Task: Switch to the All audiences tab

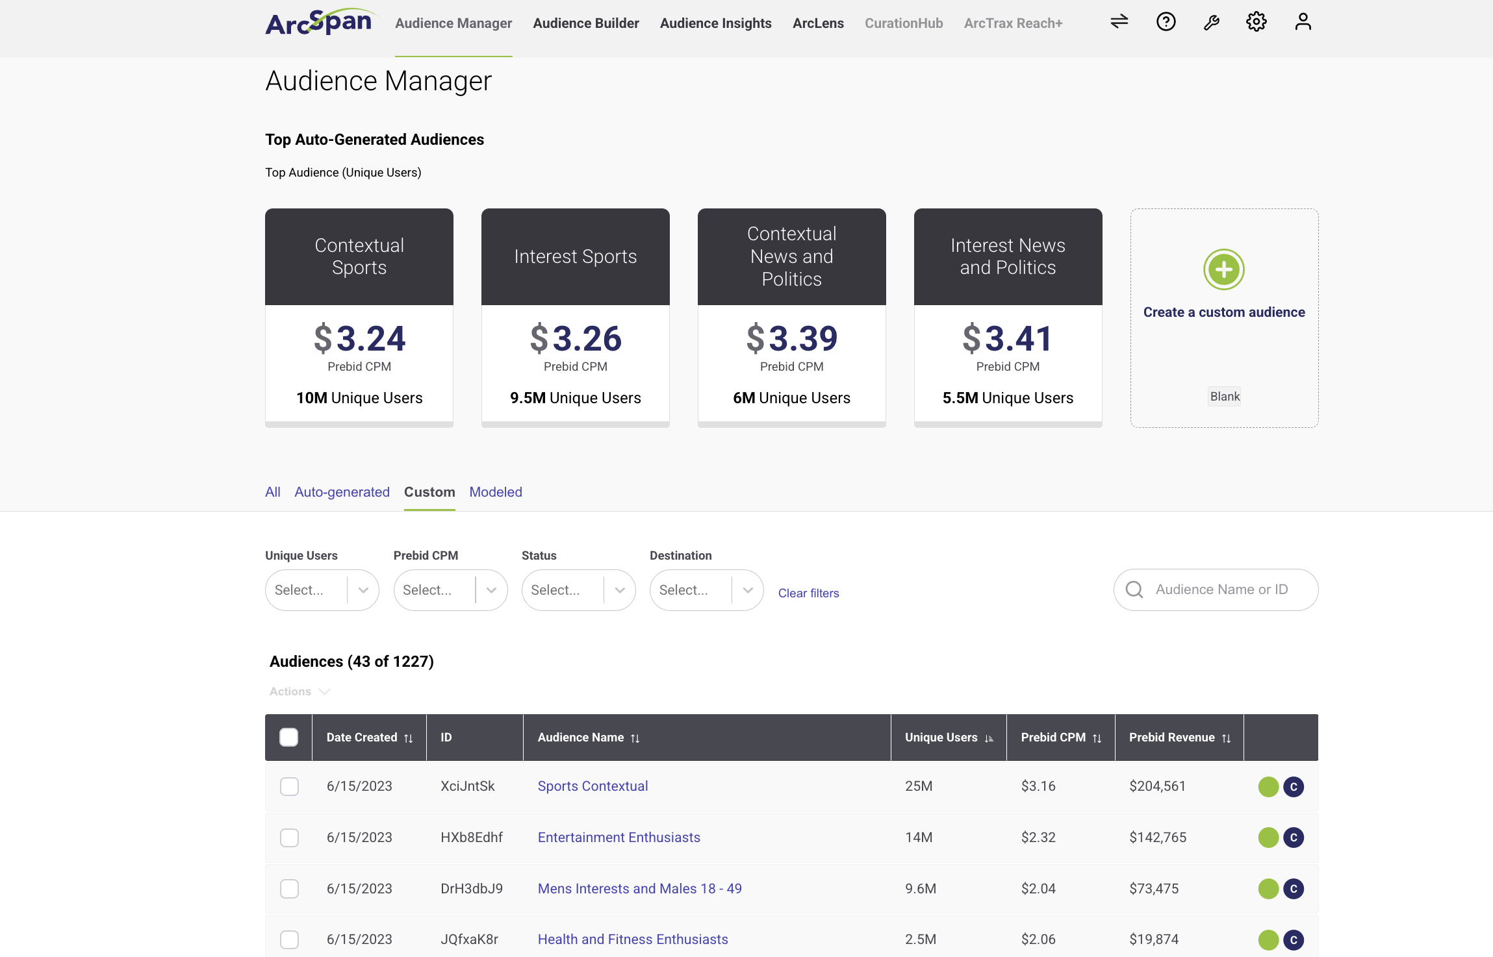Action: [272, 492]
